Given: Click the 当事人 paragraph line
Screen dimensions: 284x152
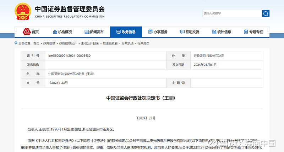Looking at the screenshot, I should click(x=71, y=129).
